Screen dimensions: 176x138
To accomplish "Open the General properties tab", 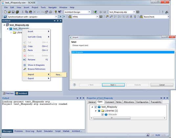I will pos(92,102).
